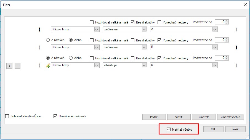
Task: Uncheck the Rozšírené možnosti checkbox
Action: 55,116
